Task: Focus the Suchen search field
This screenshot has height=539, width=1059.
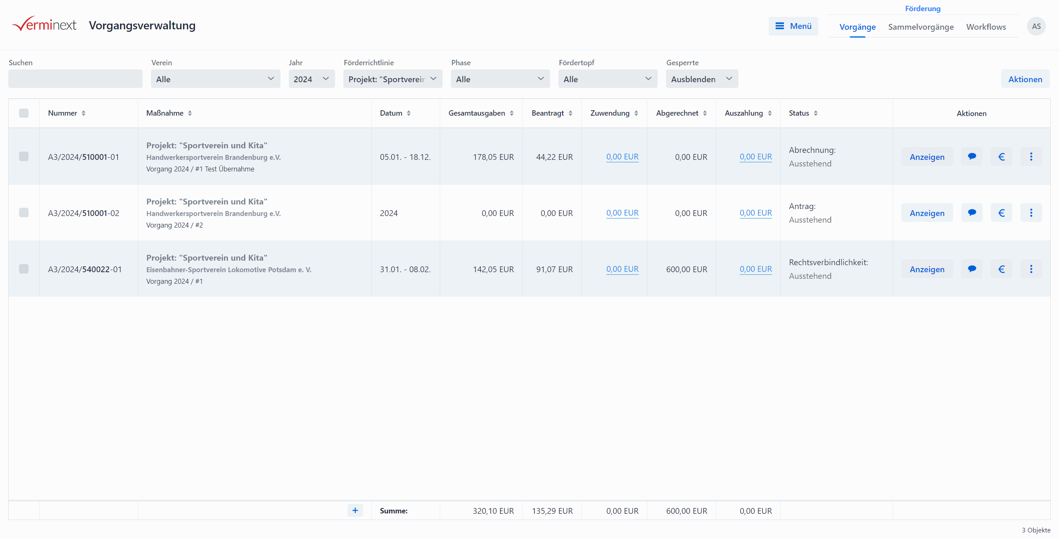Action: tap(75, 79)
